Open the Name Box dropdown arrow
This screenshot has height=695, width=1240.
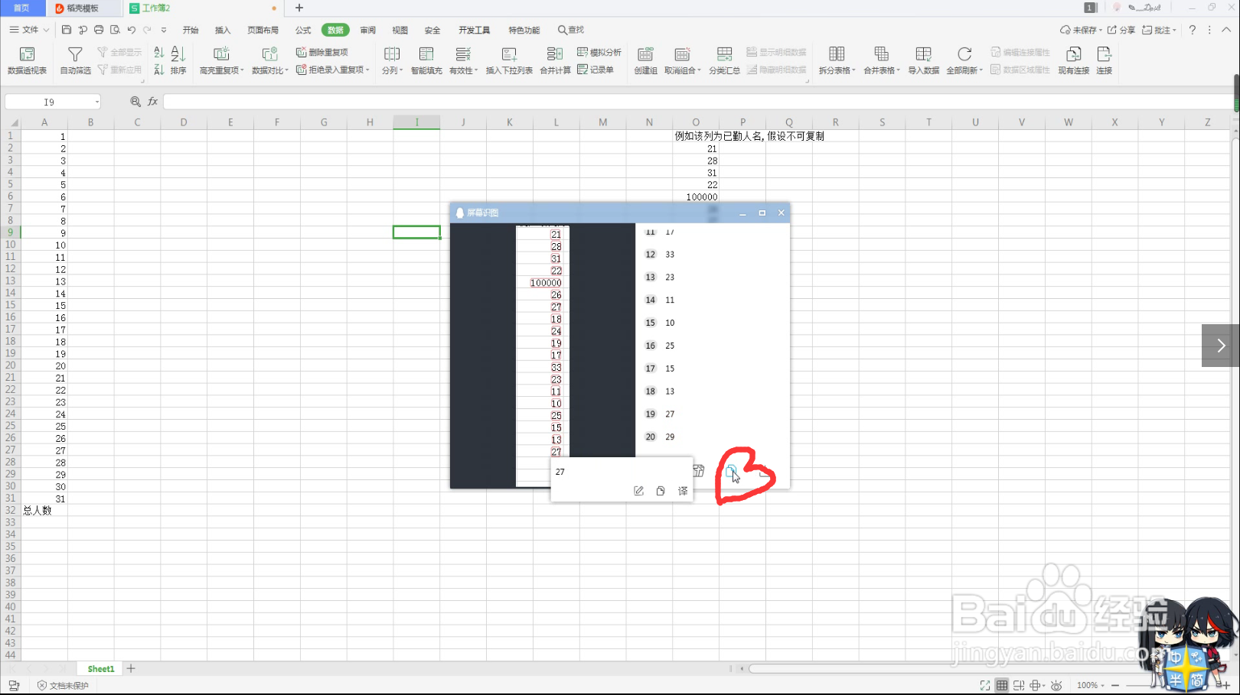pyautogui.click(x=97, y=102)
